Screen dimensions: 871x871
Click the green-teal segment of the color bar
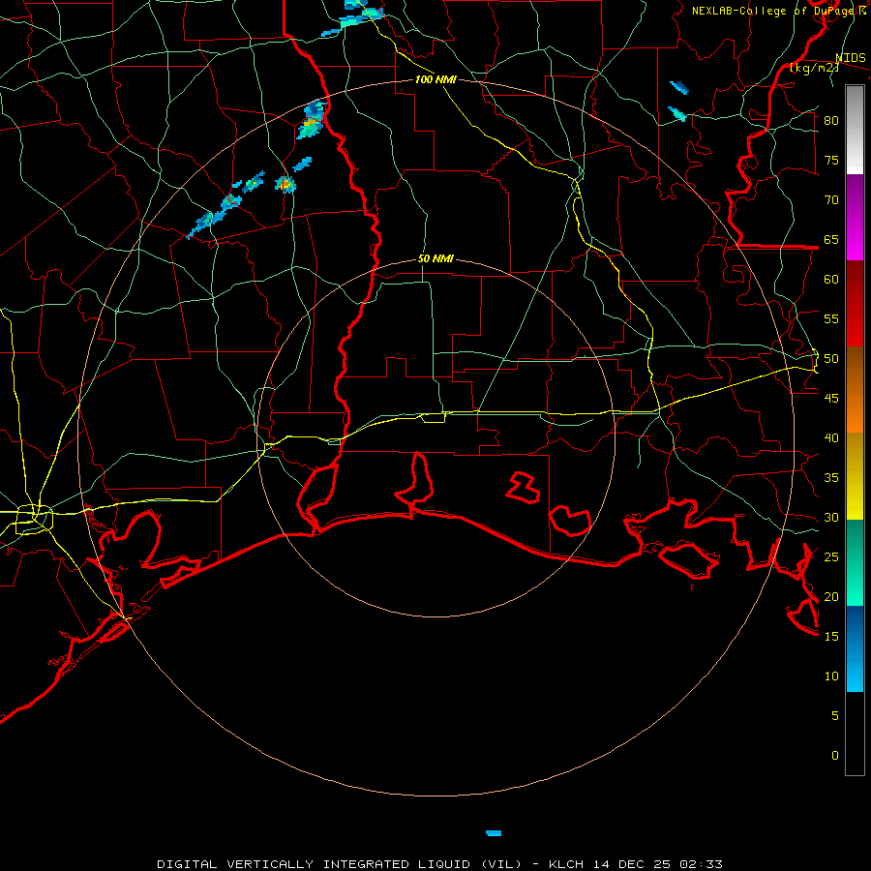point(855,562)
